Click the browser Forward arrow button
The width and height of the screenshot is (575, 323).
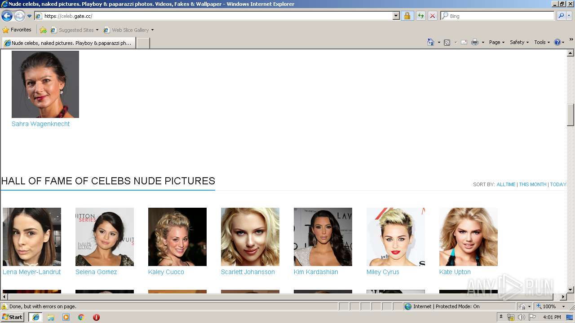click(x=19, y=16)
